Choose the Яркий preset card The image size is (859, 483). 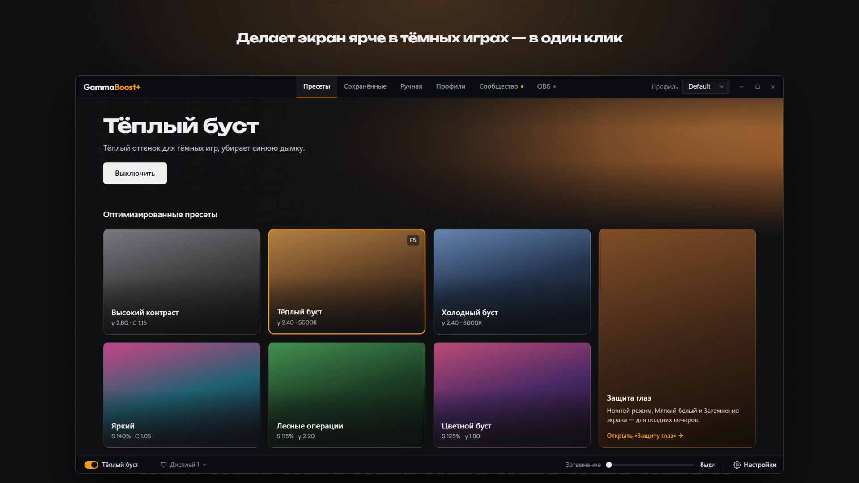[x=182, y=395]
